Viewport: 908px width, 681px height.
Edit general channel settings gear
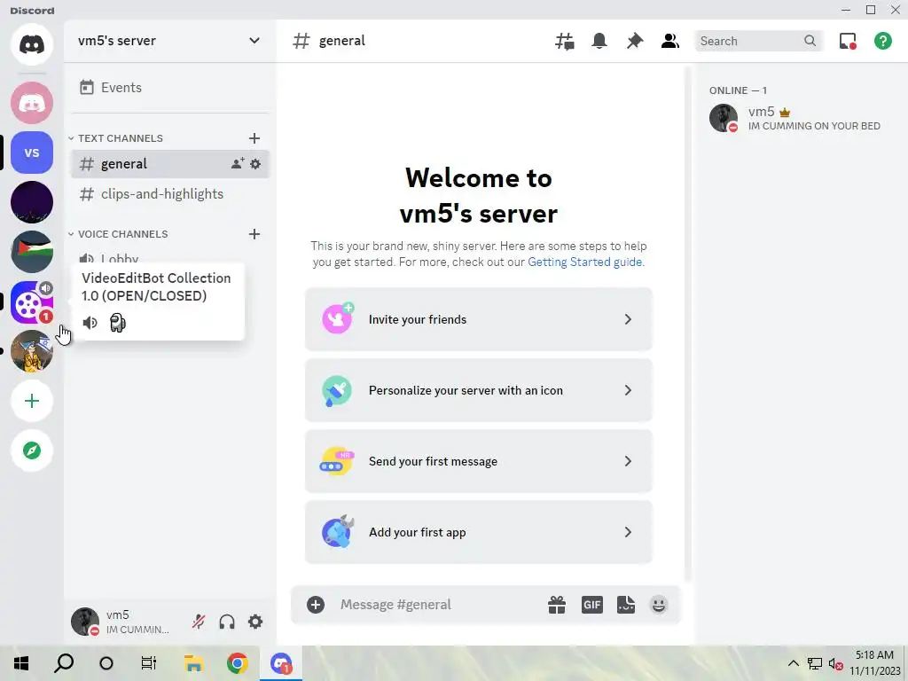coord(255,164)
